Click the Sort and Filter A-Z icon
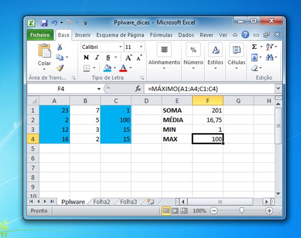The image size is (301, 238). tap(269, 47)
